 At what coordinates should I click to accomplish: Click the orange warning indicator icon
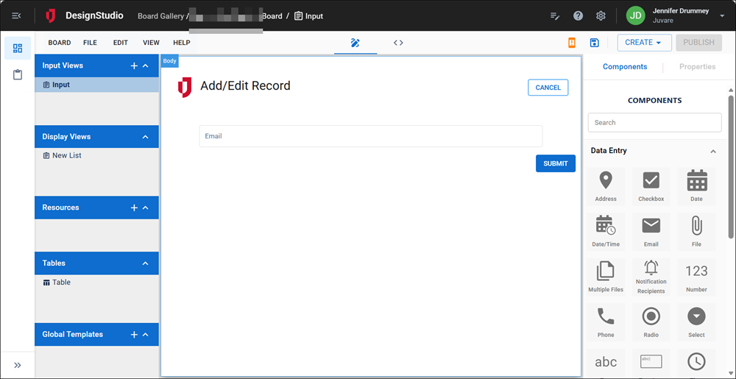(x=572, y=43)
